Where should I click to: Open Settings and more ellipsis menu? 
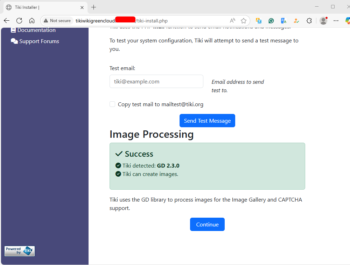336,21
